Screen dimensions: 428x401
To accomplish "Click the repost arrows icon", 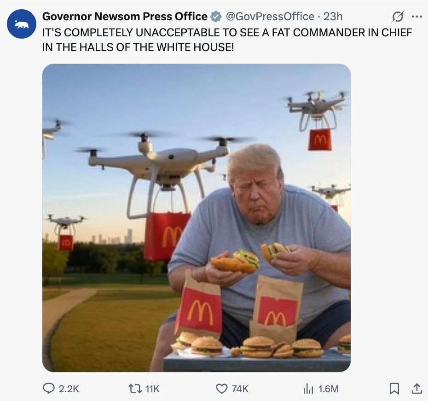I will (x=135, y=389).
